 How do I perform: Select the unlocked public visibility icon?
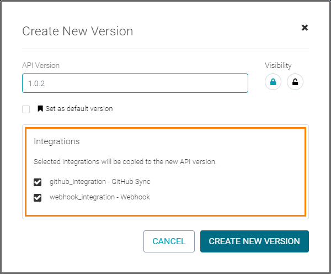tap(295, 82)
